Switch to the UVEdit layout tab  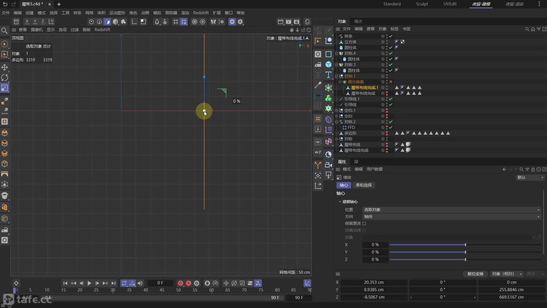point(450,4)
